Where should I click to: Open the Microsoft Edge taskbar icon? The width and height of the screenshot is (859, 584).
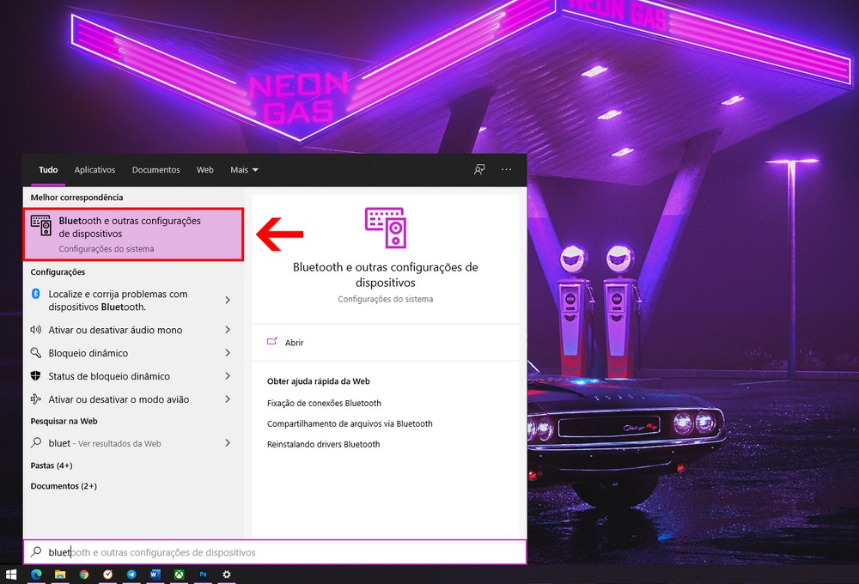click(36, 574)
